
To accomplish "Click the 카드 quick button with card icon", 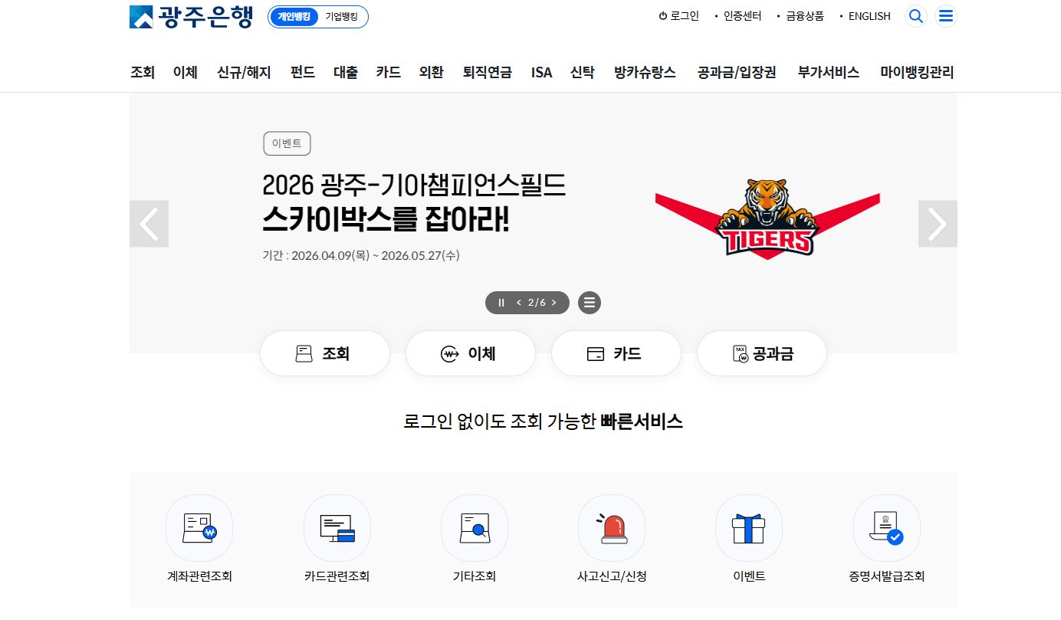I will click(x=616, y=353).
